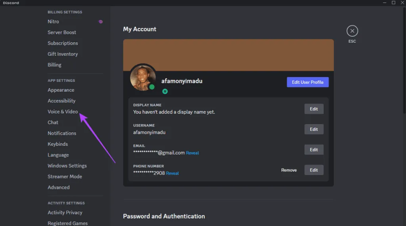The image size is (406, 226).
Task: Edit the username afamonyimadu
Action: tap(314, 129)
